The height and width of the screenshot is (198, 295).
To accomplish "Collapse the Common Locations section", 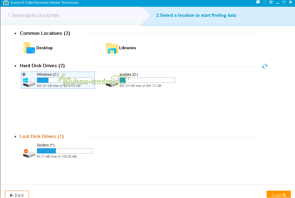I will click(x=15, y=33).
